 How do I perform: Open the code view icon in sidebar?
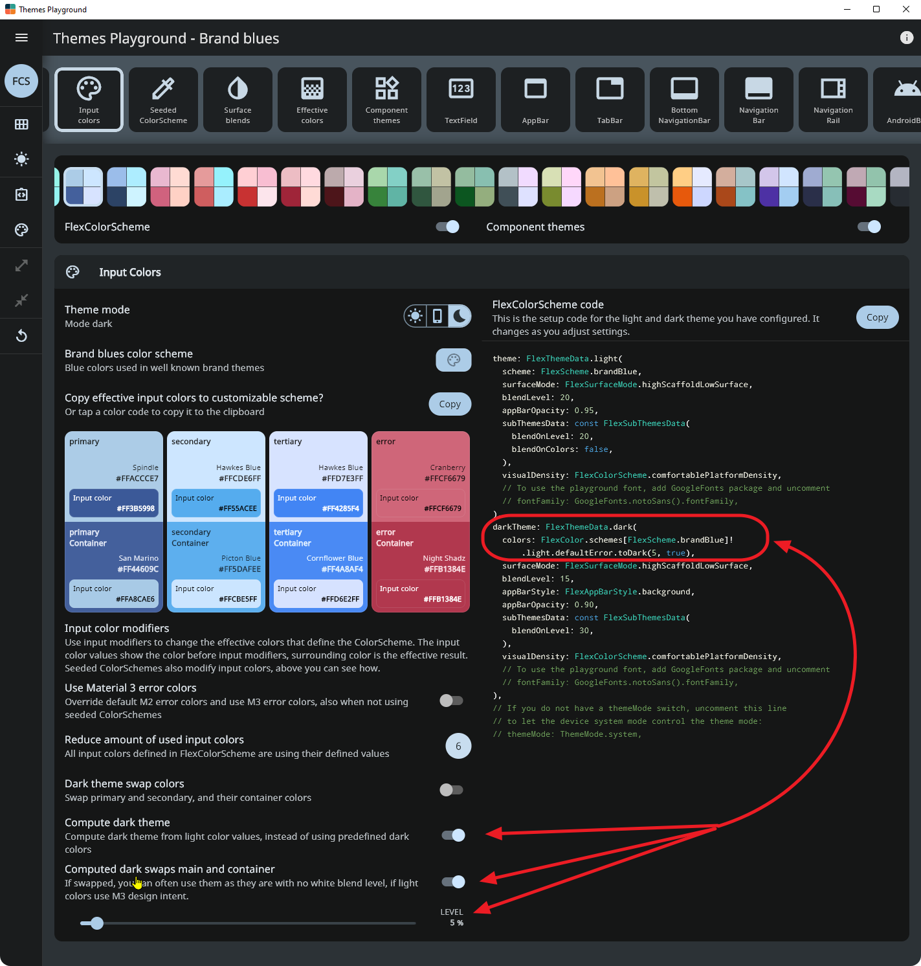pos(21,194)
